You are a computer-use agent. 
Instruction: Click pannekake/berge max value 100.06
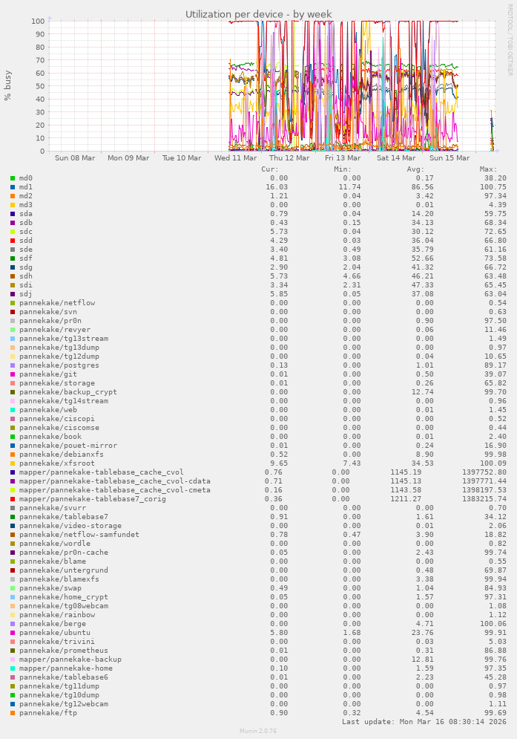[x=493, y=624]
